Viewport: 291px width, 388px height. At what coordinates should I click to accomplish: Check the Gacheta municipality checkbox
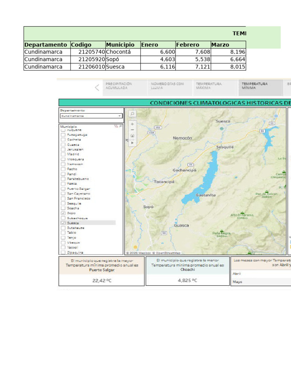click(63, 139)
